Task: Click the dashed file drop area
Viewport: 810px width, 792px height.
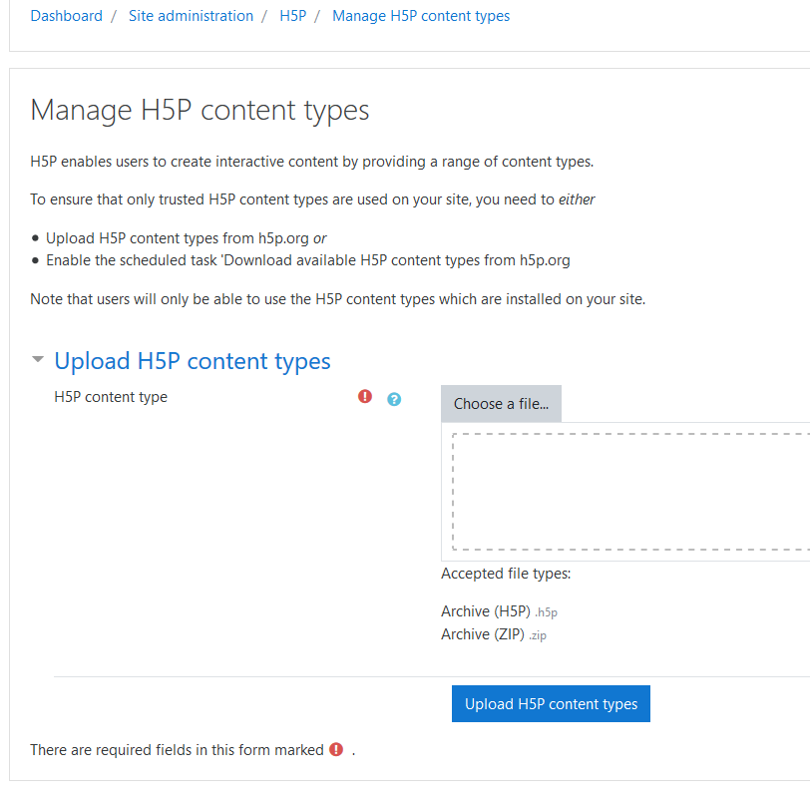Action: (x=630, y=492)
